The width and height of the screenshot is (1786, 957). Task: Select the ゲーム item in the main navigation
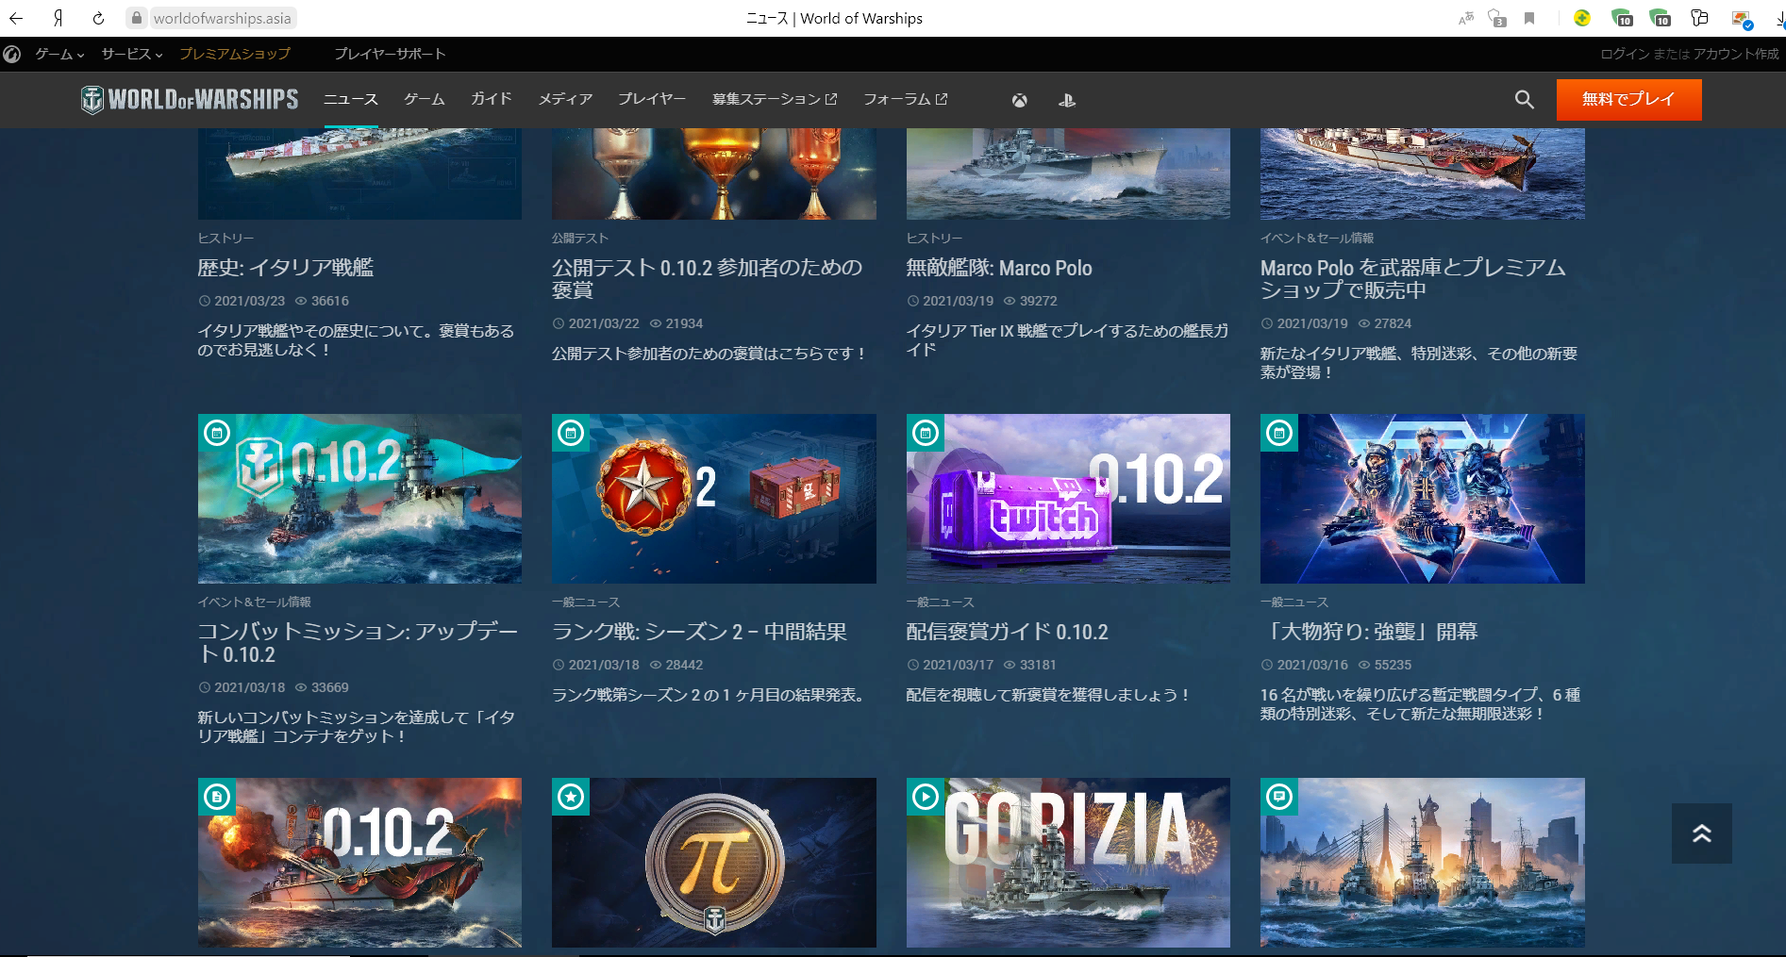425,99
